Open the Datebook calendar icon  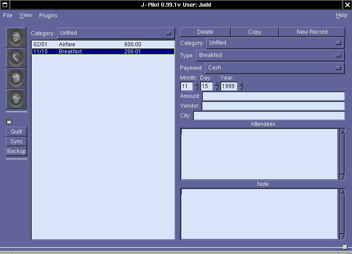(16, 37)
